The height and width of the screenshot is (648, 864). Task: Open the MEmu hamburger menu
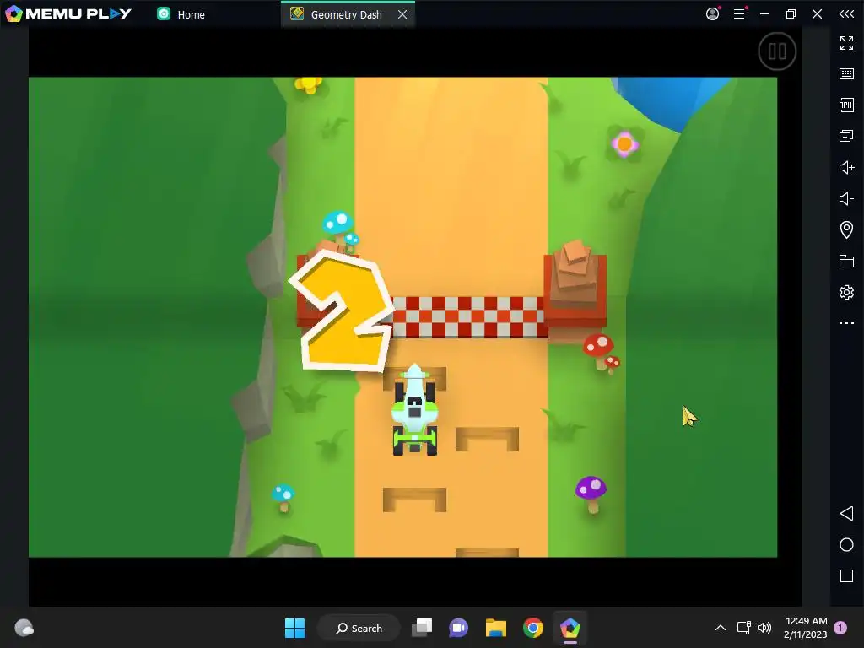(739, 13)
